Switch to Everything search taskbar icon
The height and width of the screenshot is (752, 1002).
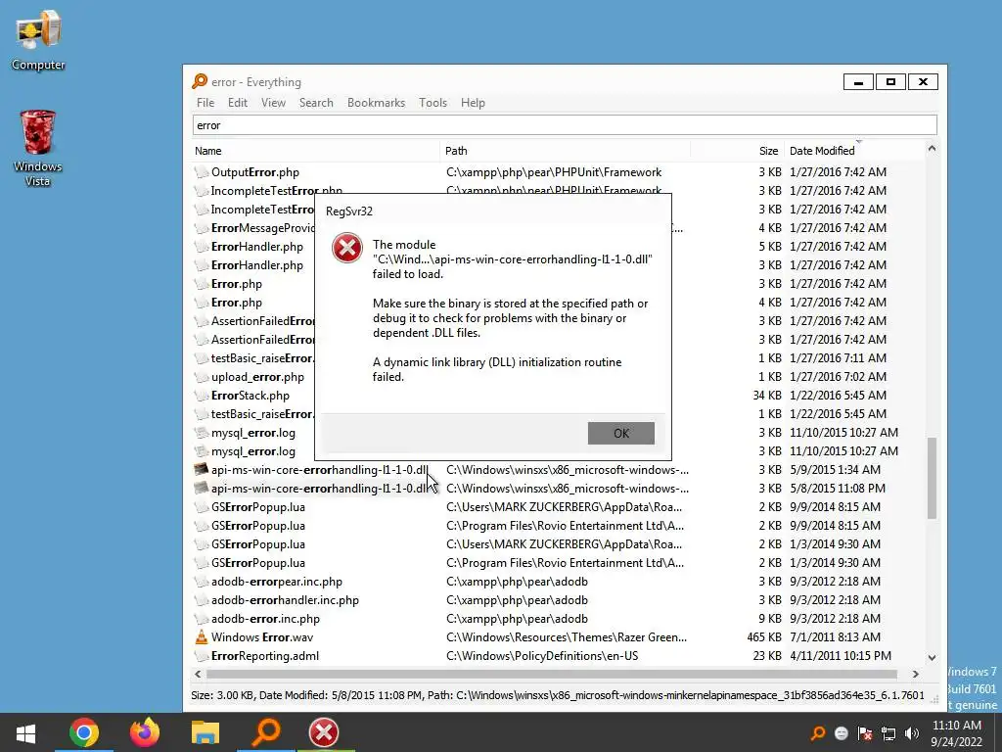(265, 732)
